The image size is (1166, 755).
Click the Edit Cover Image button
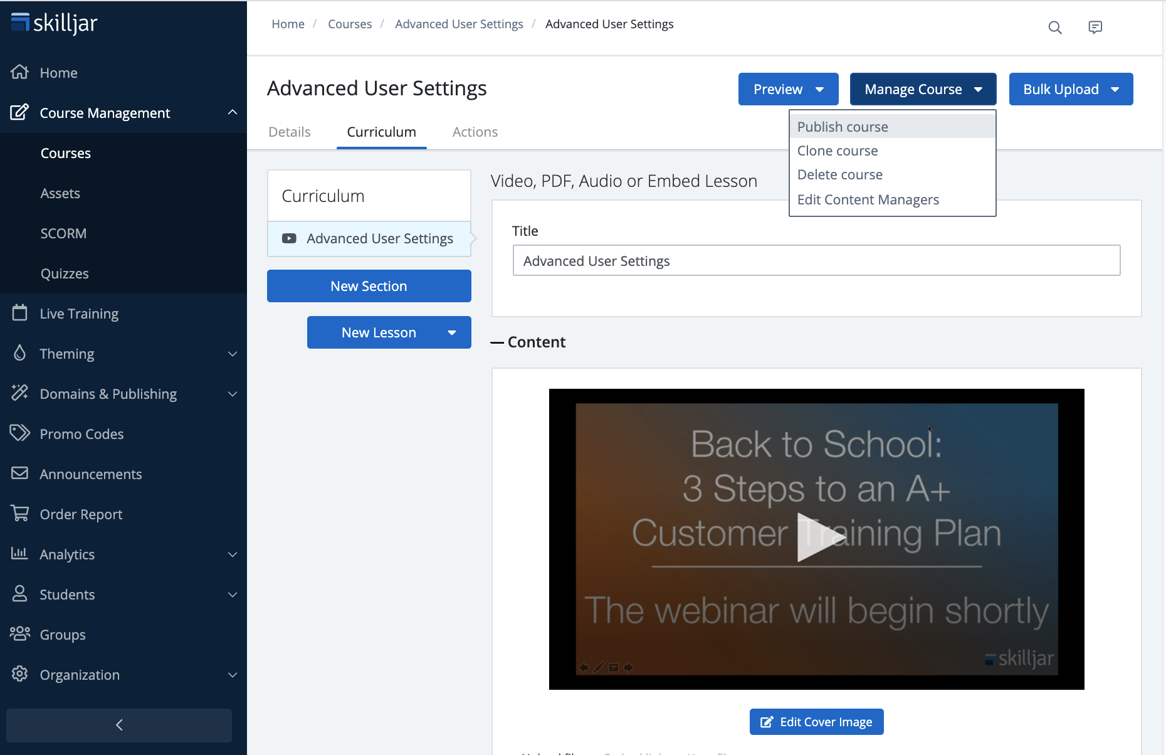click(816, 722)
